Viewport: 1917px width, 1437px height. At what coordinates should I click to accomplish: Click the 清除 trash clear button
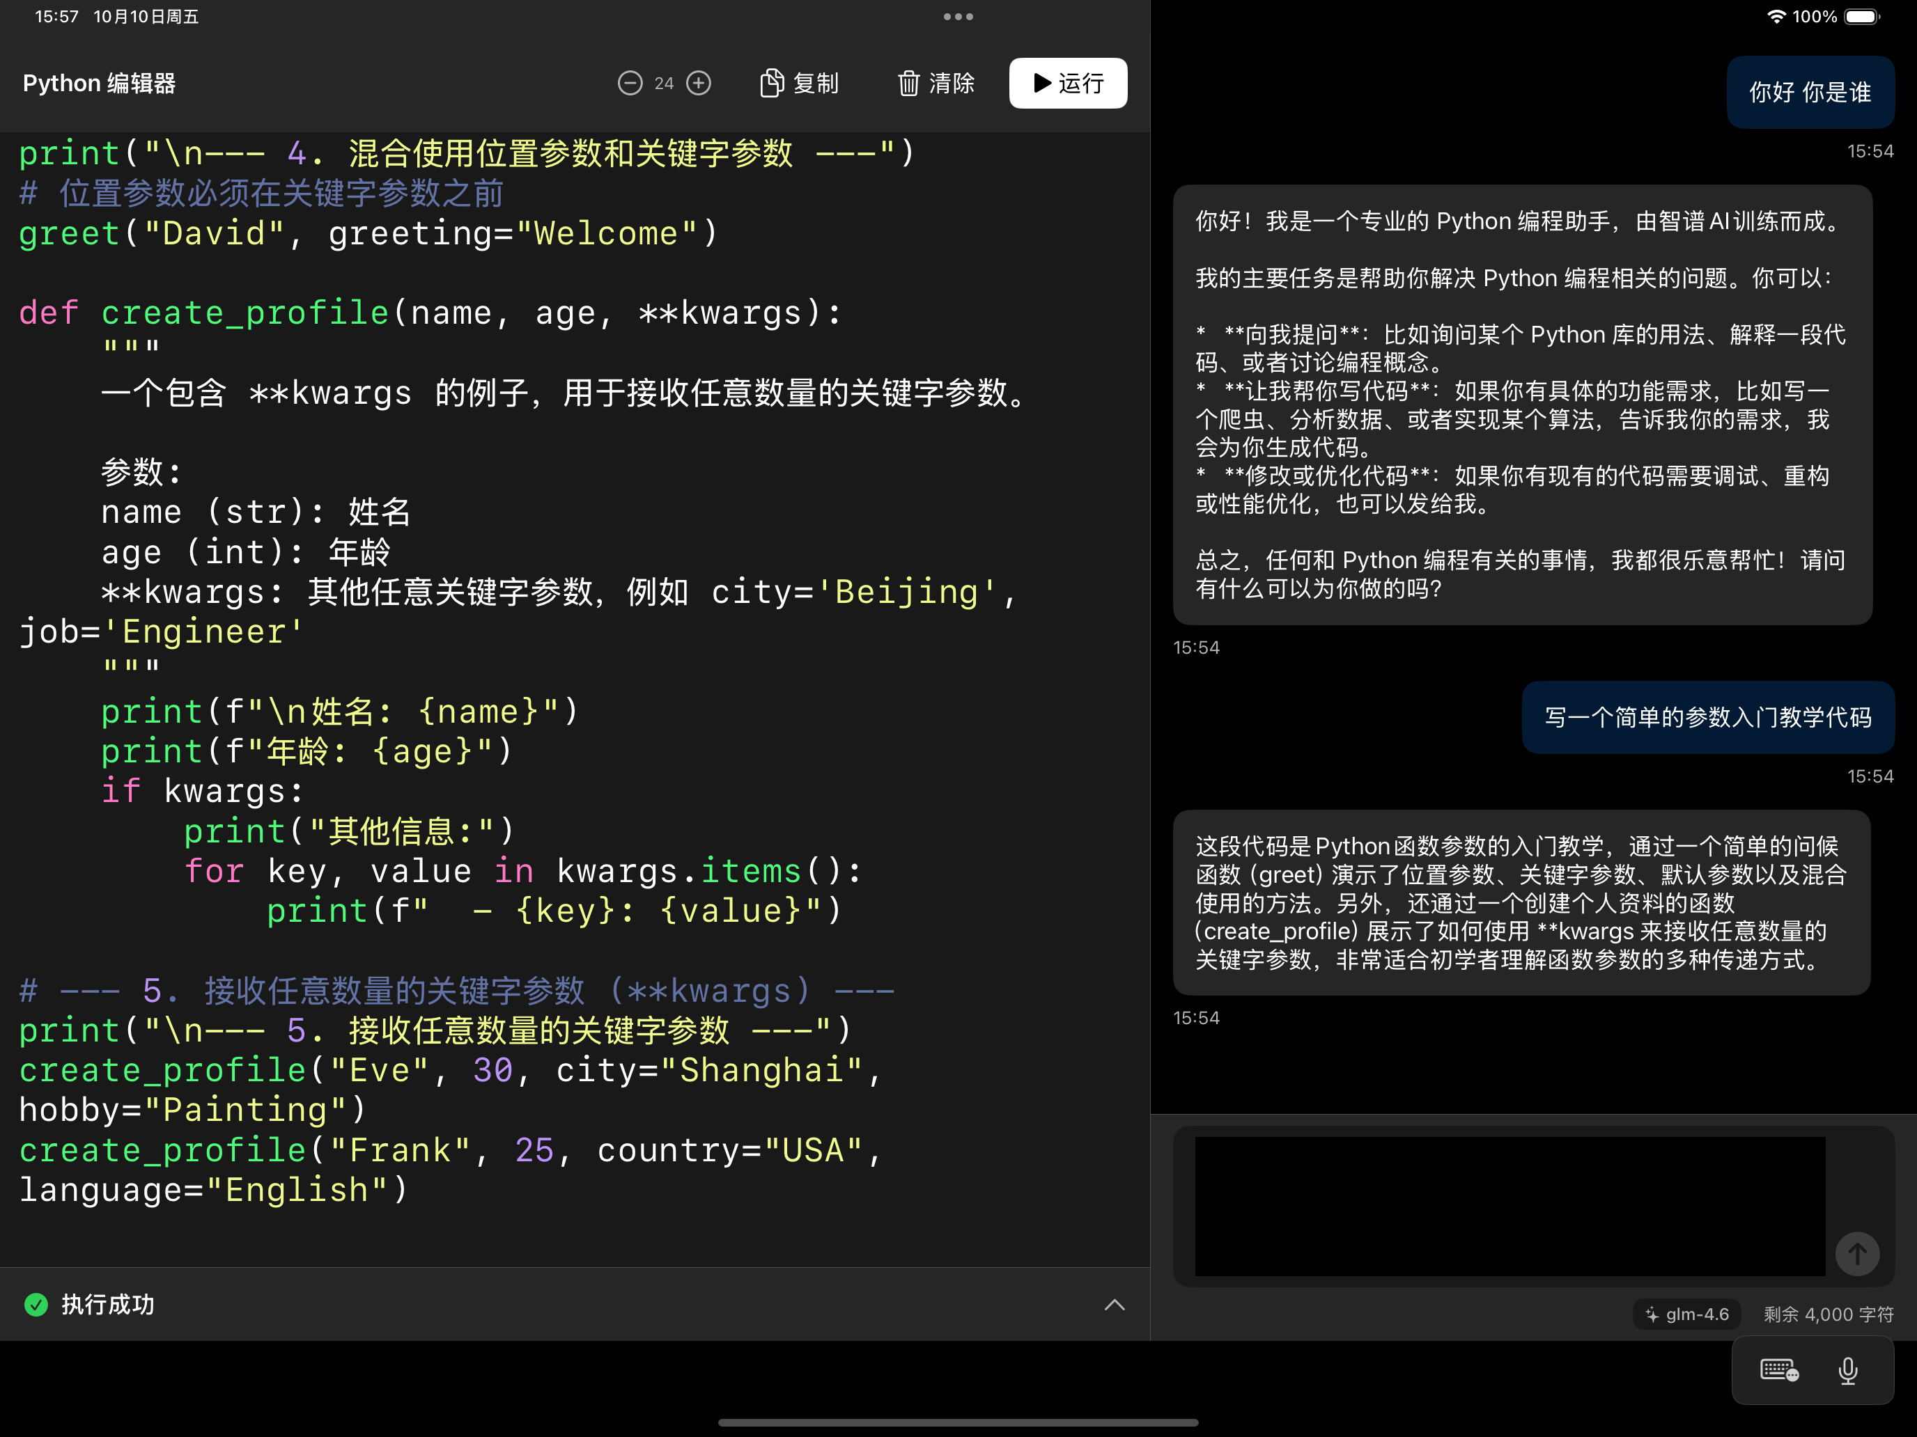[x=936, y=83]
